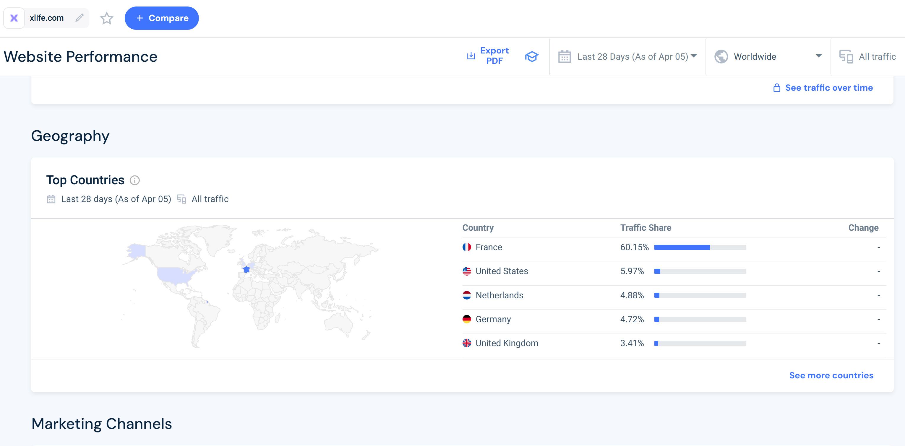The height and width of the screenshot is (446, 905).
Task: Click France highlighted on the world map
Action: [246, 270]
